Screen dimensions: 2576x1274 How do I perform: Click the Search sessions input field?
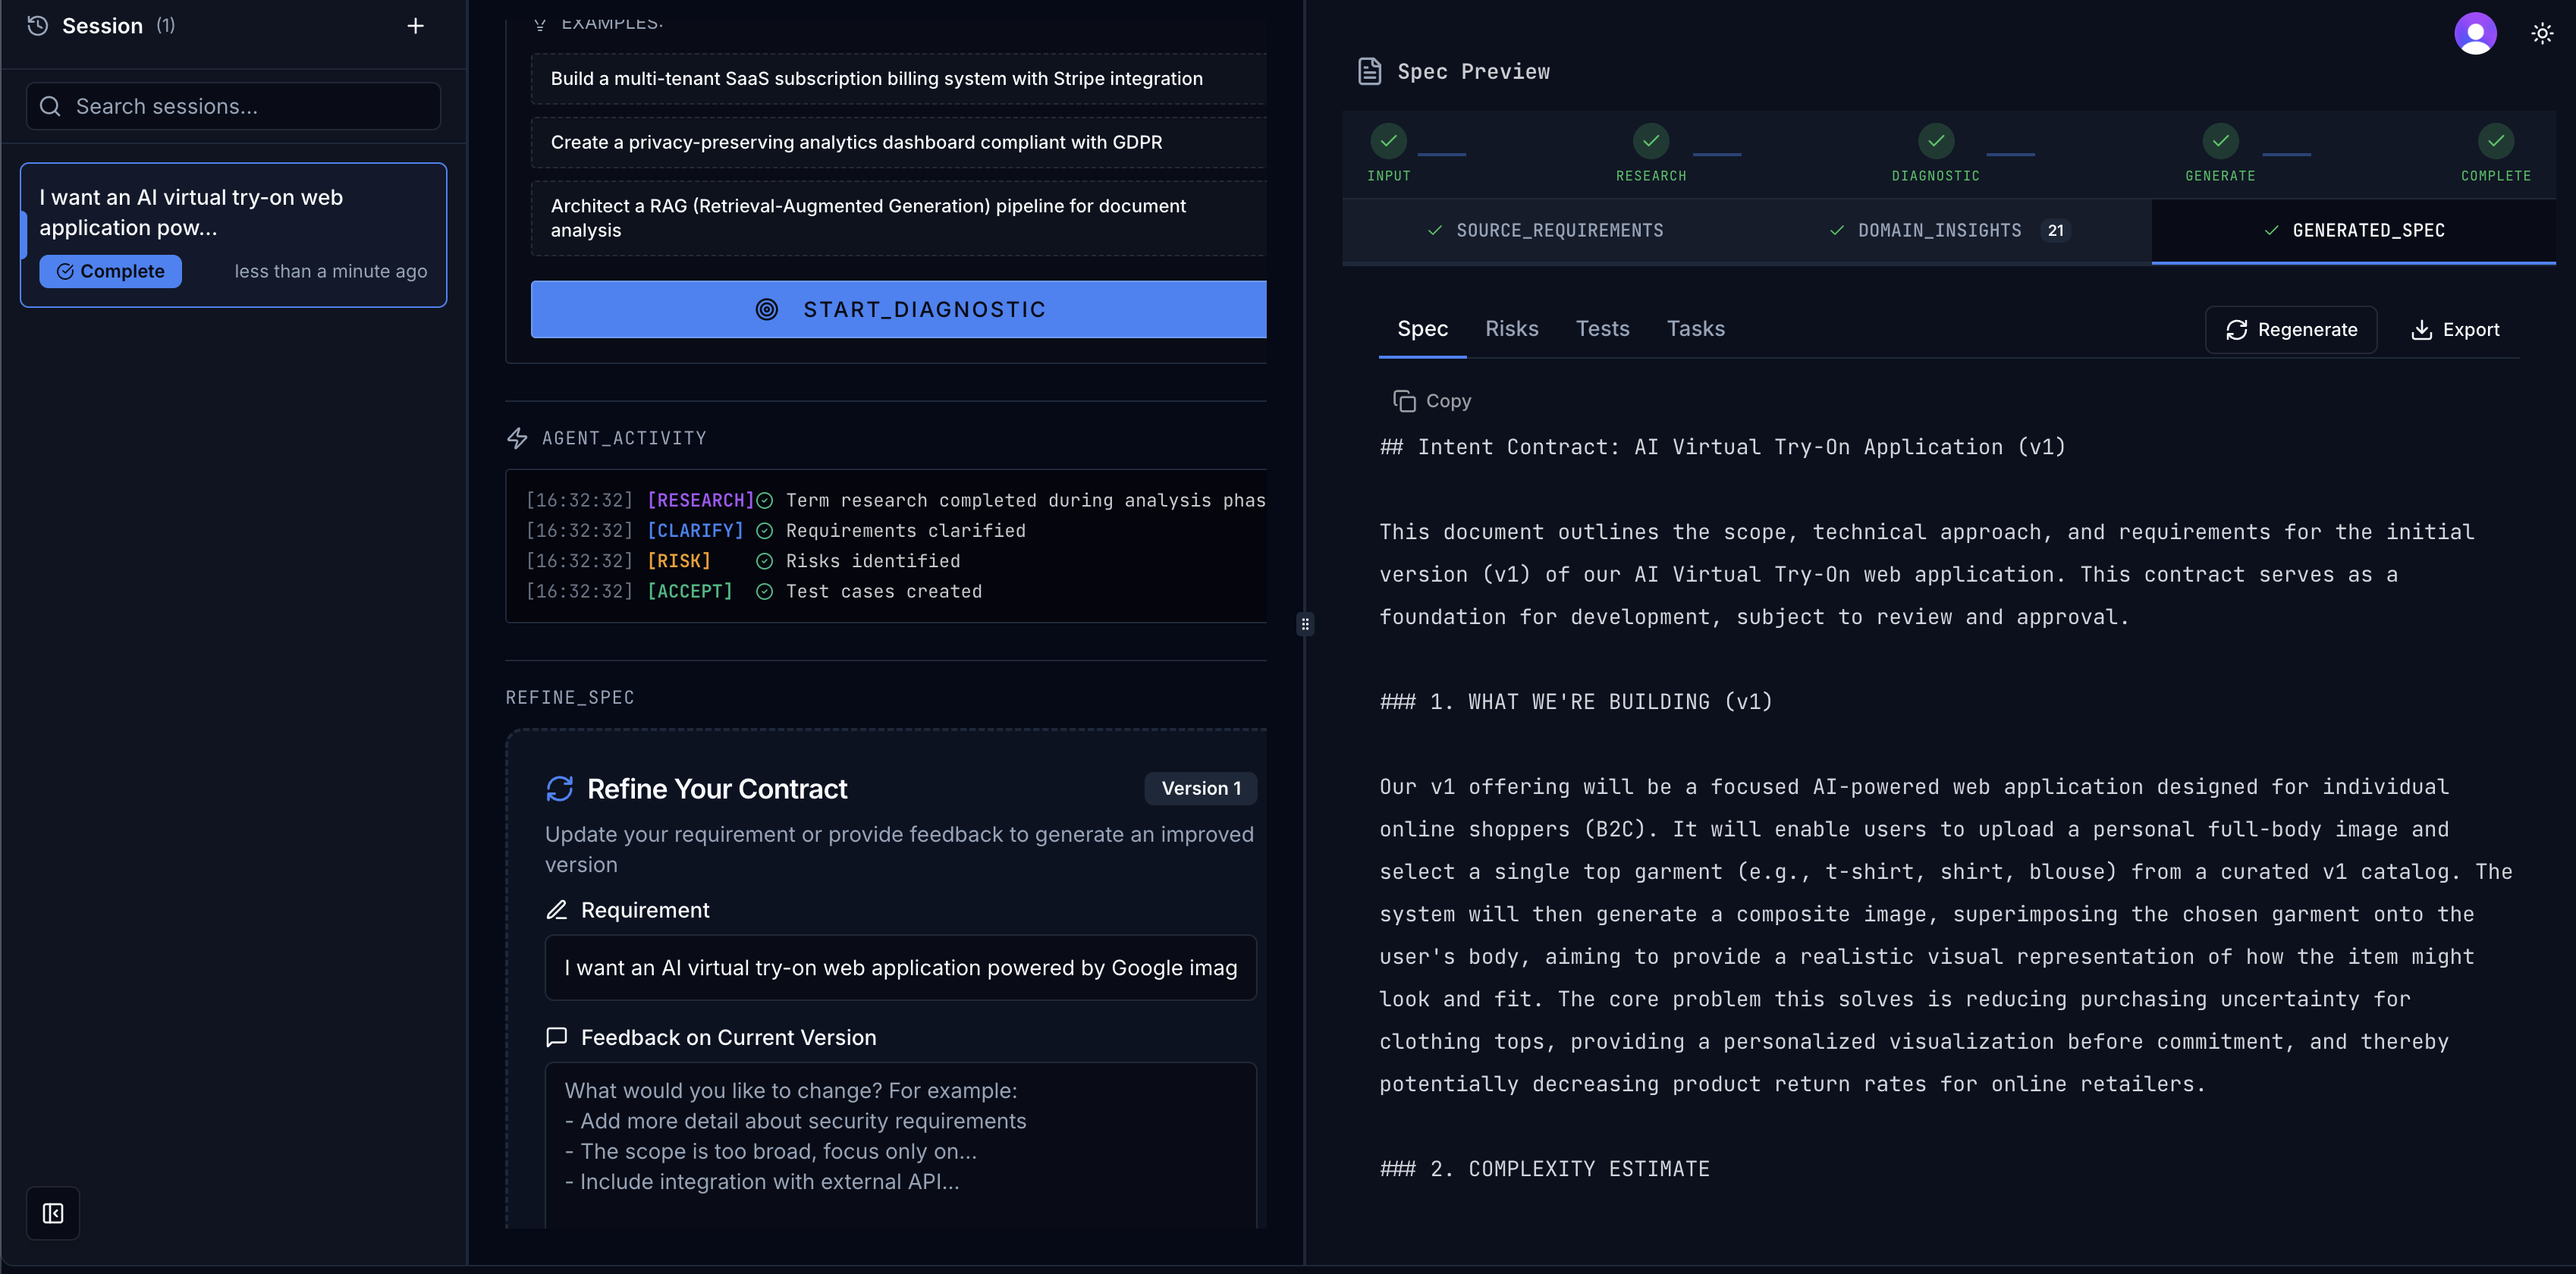tap(234, 107)
